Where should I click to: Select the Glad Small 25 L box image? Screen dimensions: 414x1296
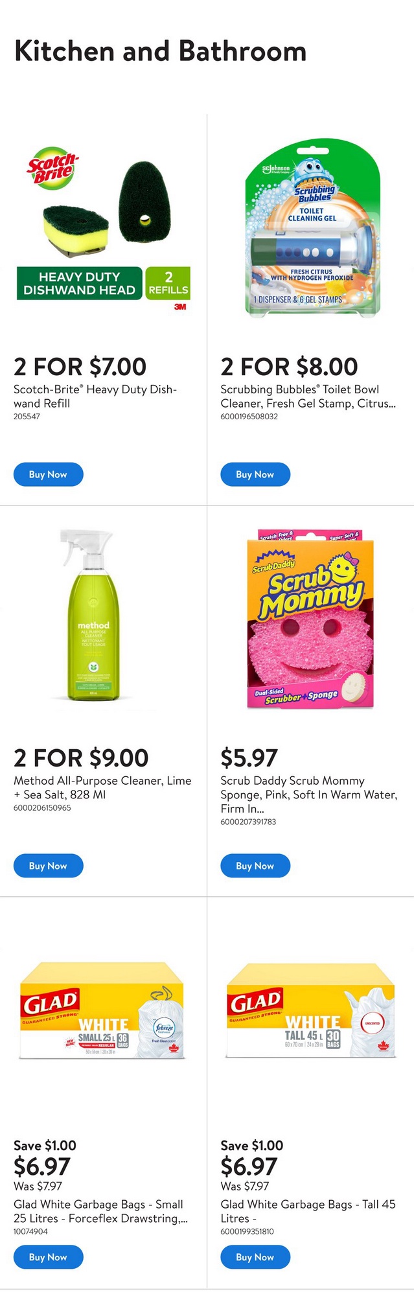(x=102, y=1011)
